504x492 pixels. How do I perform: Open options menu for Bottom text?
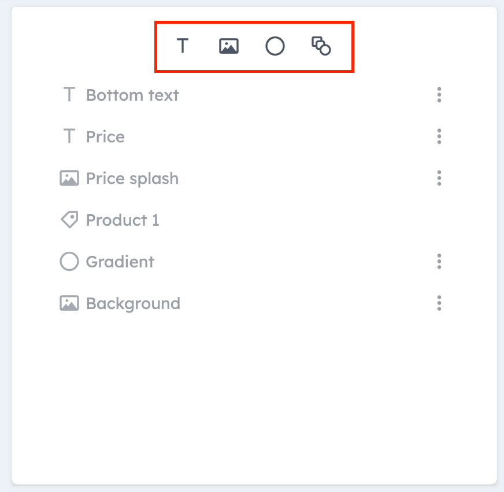tap(439, 95)
